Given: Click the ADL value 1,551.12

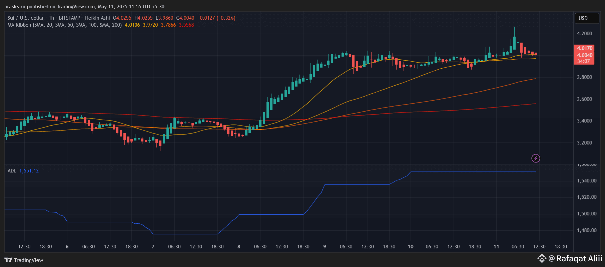Looking at the screenshot, I should [x=29, y=171].
